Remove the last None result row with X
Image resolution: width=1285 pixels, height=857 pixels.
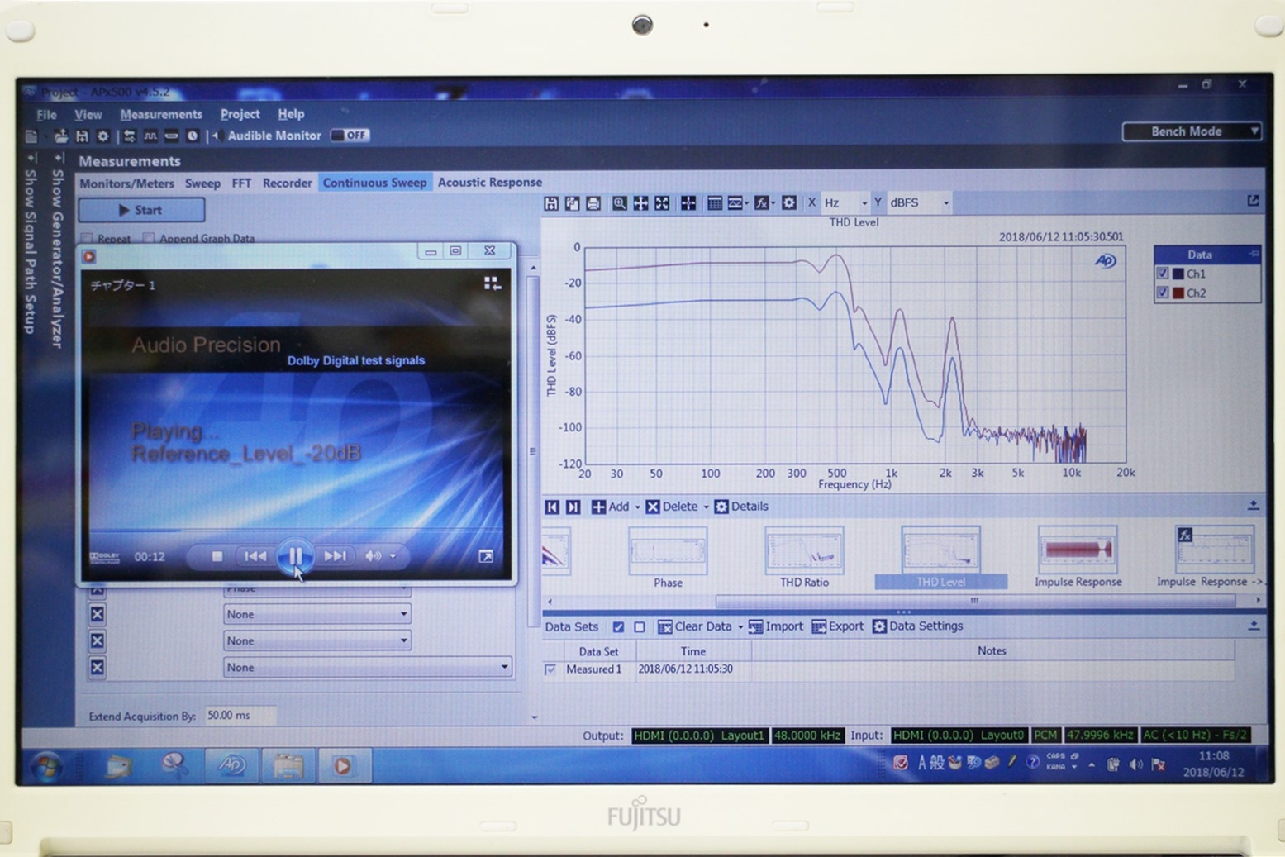(98, 668)
